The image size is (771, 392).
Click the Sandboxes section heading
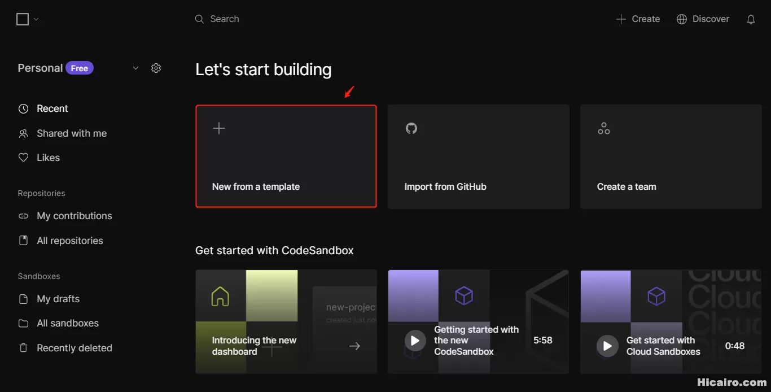point(39,276)
